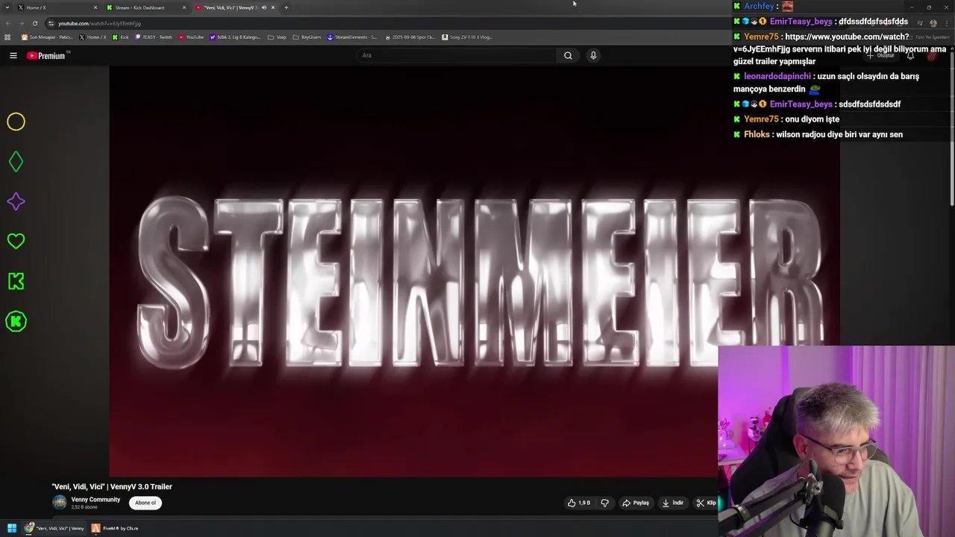Image resolution: width=955 pixels, height=537 pixels.
Task: Click the yellow circle overlay icon
Action: 16,122
